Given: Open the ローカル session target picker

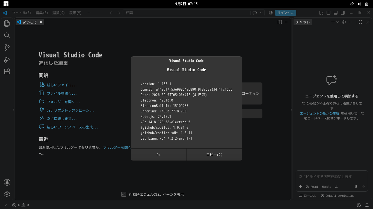Looking at the screenshot, I should click(x=307, y=196).
